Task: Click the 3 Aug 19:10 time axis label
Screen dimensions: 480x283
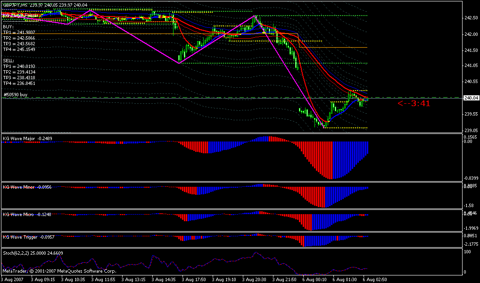Action: 224,280
